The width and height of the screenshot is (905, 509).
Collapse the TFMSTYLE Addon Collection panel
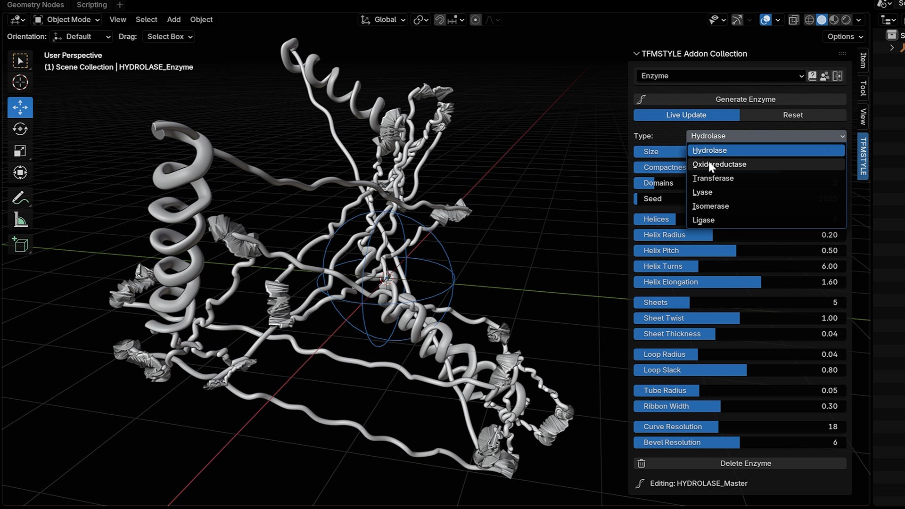[636, 54]
